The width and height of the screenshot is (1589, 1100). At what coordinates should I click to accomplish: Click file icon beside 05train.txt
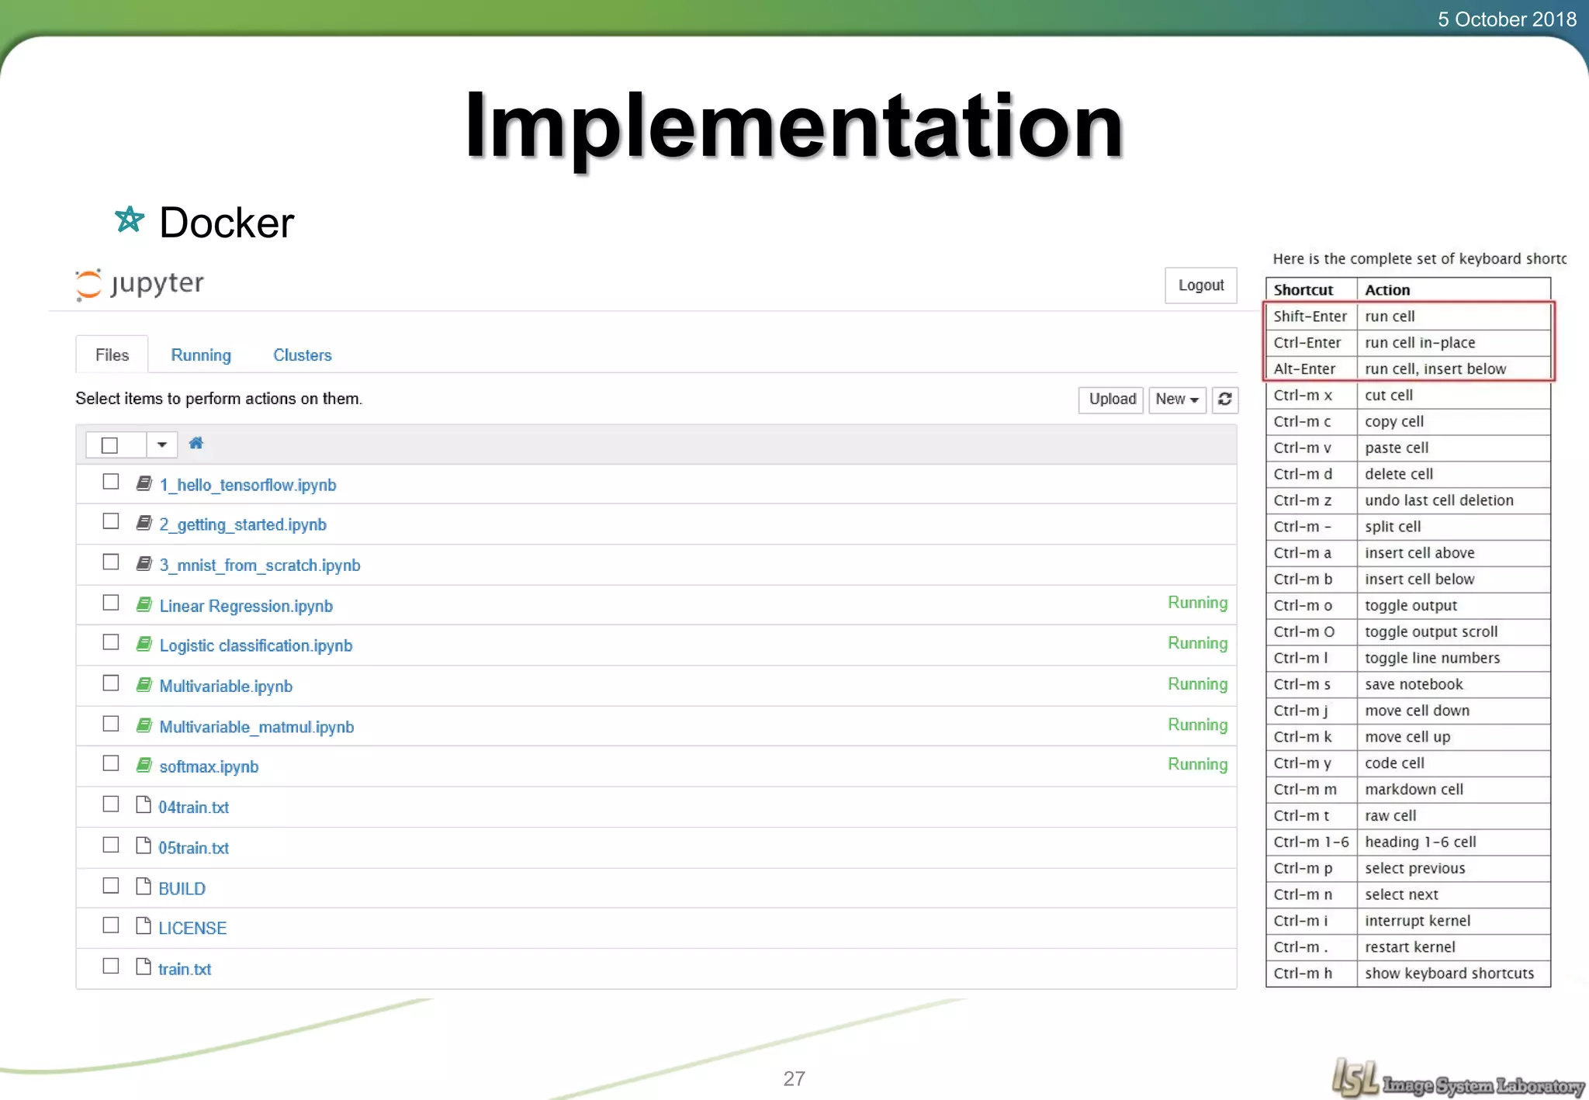click(x=143, y=846)
